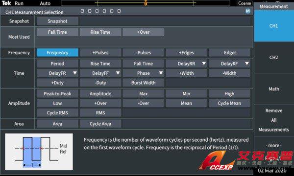Add the Mean measurement
The width and height of the screenshot is (294, 176).
coord(186,103)
